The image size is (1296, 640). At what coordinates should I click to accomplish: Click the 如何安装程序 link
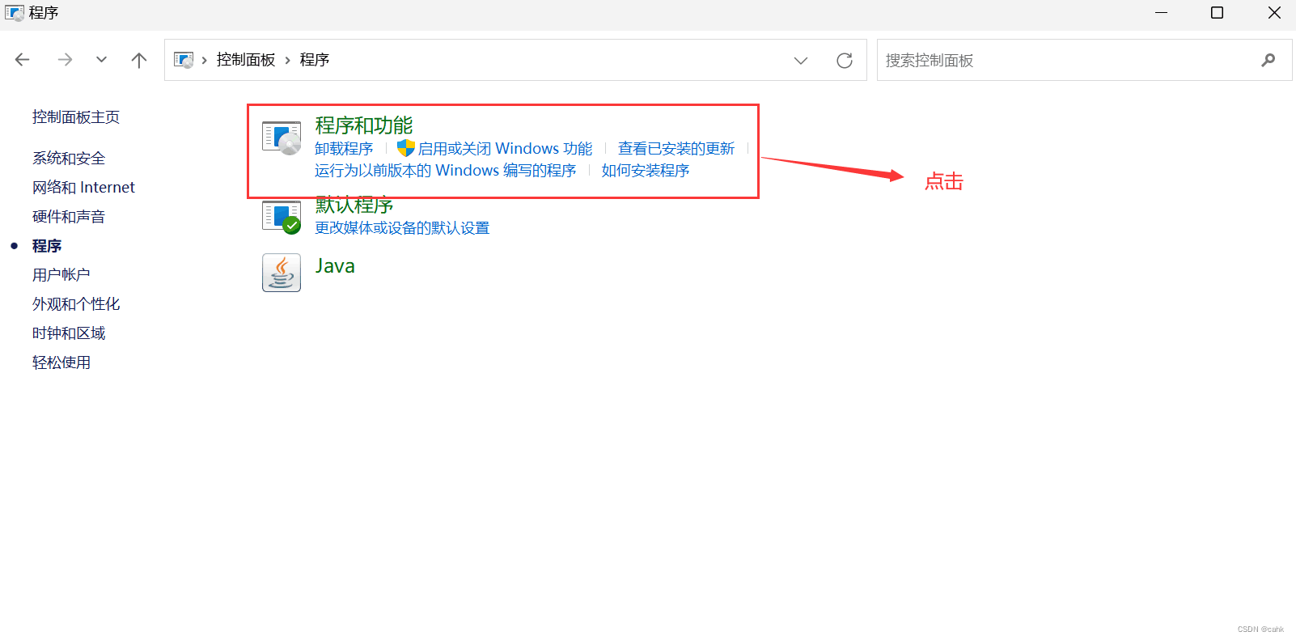pyautogui.click(x=646, y=171)
